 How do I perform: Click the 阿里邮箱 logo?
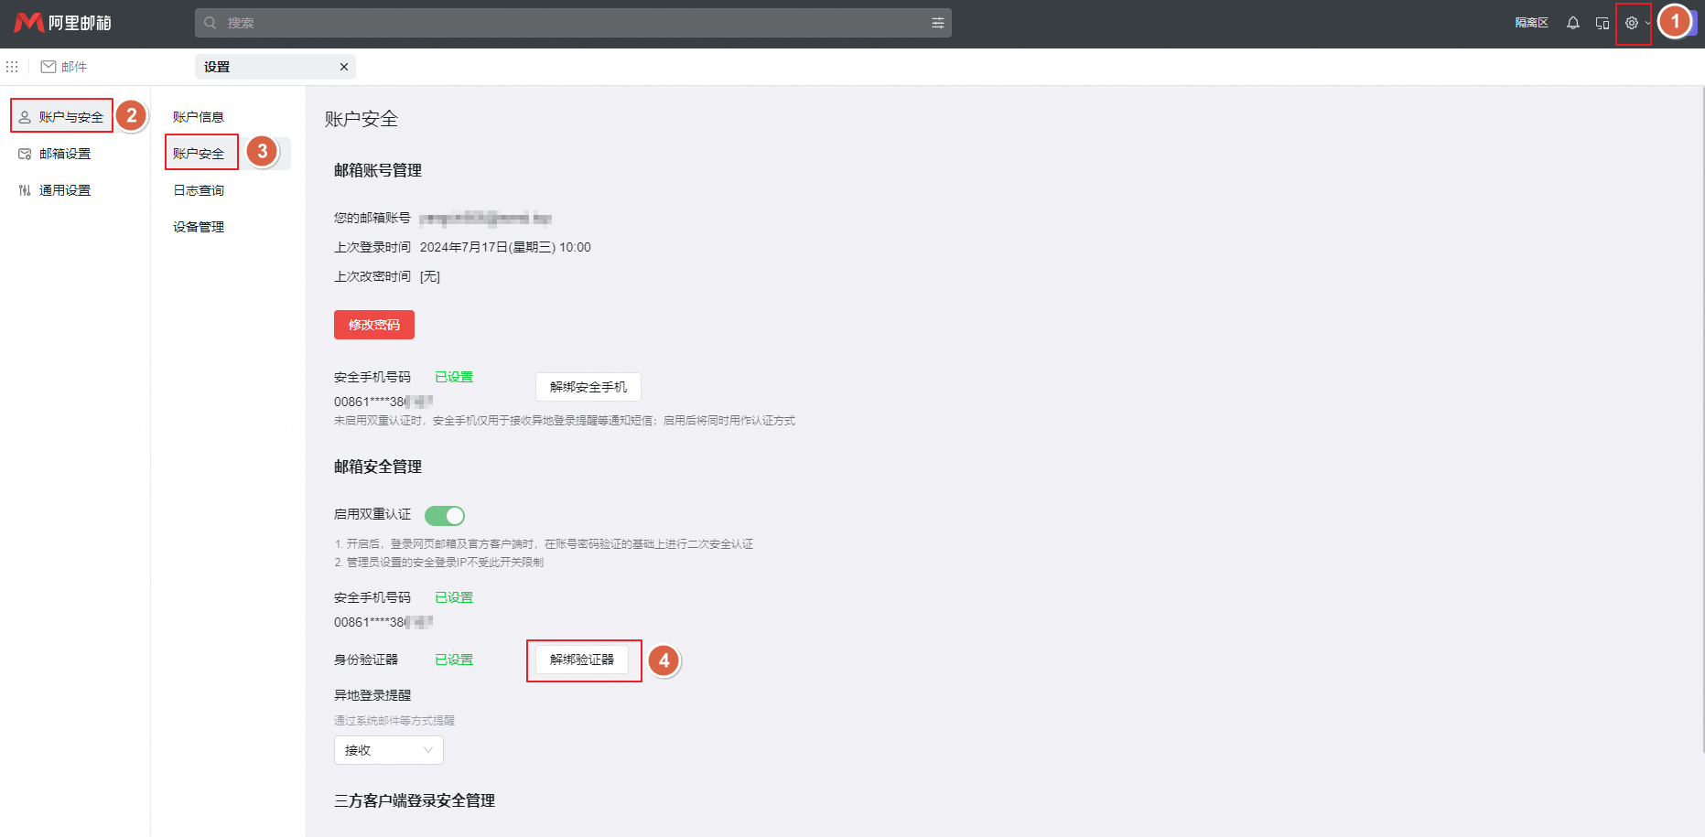click(x=59, y=22)
